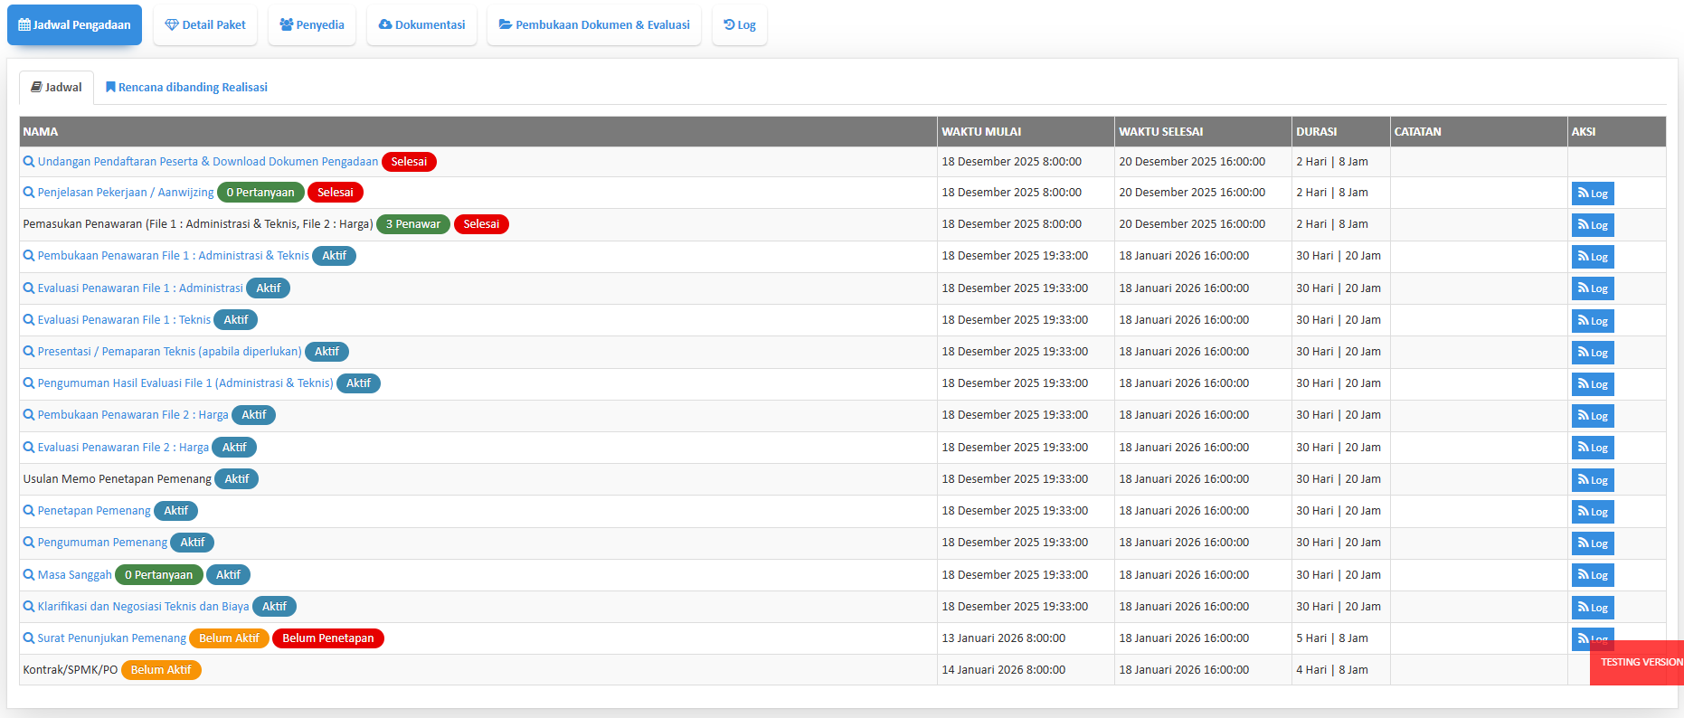
Task: Click the magnifier icon by Evaluasi Penawaran File 2
Action: (29, 448)
